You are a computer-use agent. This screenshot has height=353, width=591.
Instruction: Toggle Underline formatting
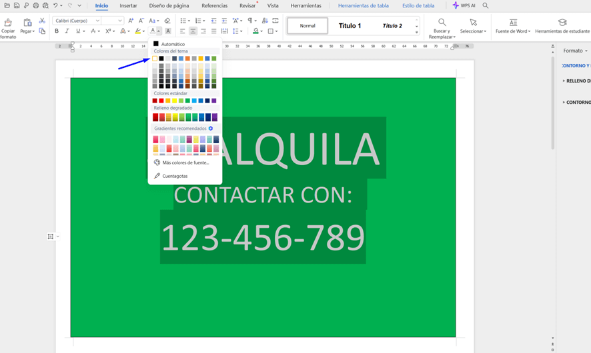tap(78, 31)
